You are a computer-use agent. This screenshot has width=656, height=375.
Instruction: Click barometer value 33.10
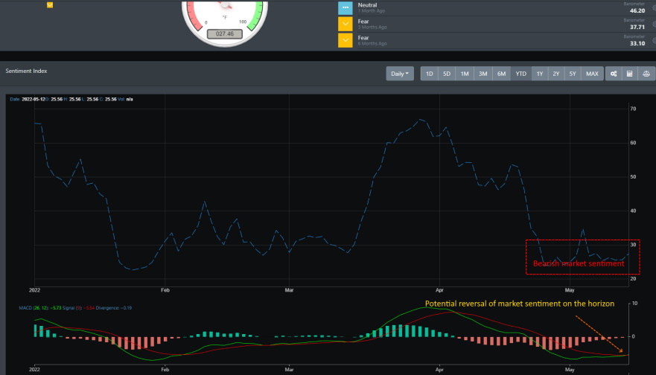637,43
